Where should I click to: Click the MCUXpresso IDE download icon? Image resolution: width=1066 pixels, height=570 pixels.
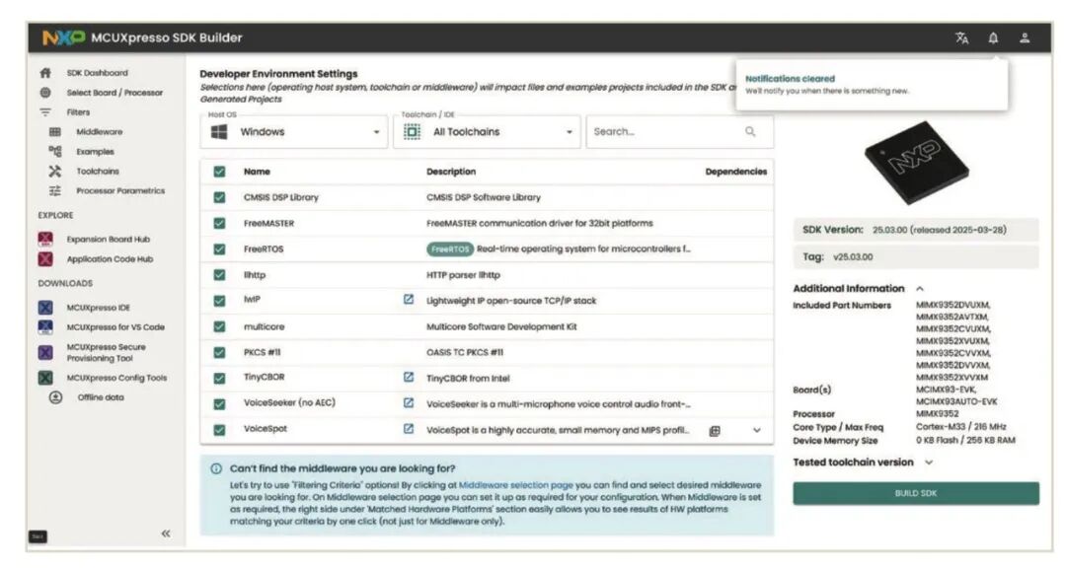[45, 308]
